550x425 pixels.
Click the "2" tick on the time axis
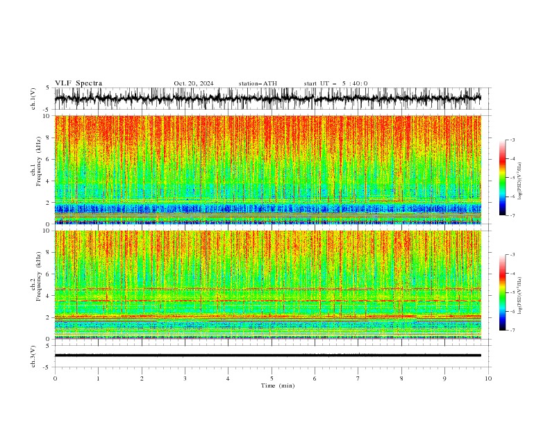[142, 378]
